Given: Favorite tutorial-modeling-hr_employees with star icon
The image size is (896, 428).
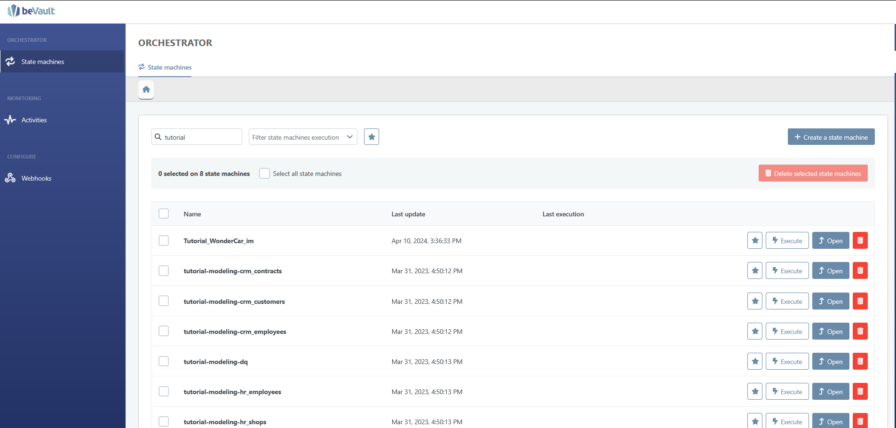Looking at the screenshot, I should coord(754,391).
